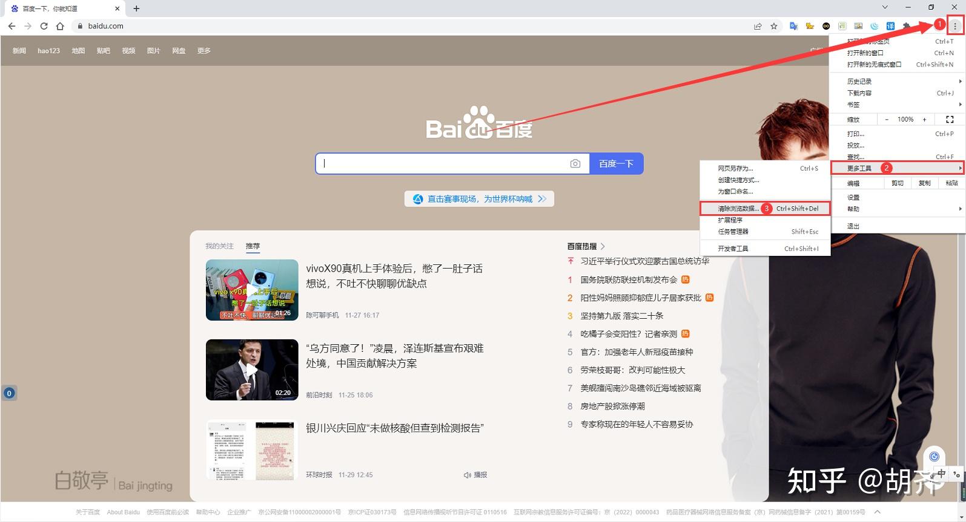Open 任务管理器 from submenu

point(765,231)
